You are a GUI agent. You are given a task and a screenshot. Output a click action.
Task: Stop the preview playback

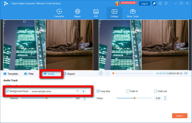coord(107,73)
